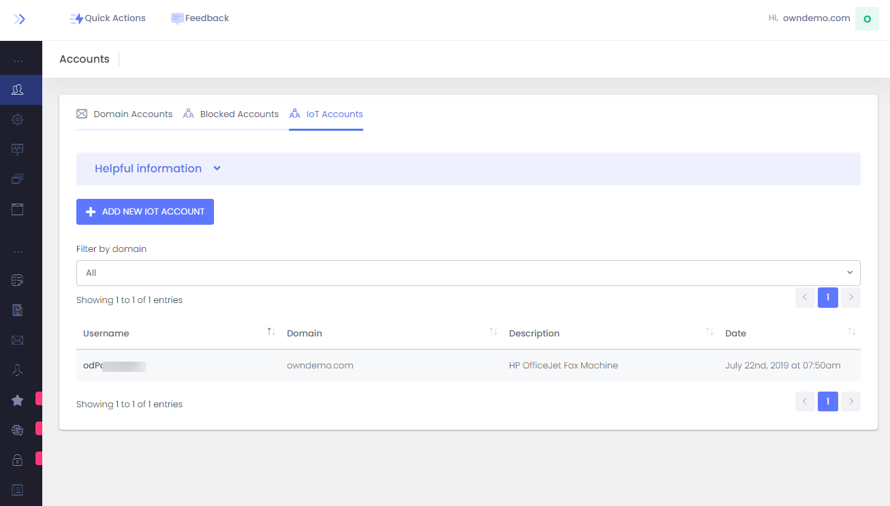The image size is (890, 506).
Task: Open the globe icon in sidebar
Action: (18, 430)
